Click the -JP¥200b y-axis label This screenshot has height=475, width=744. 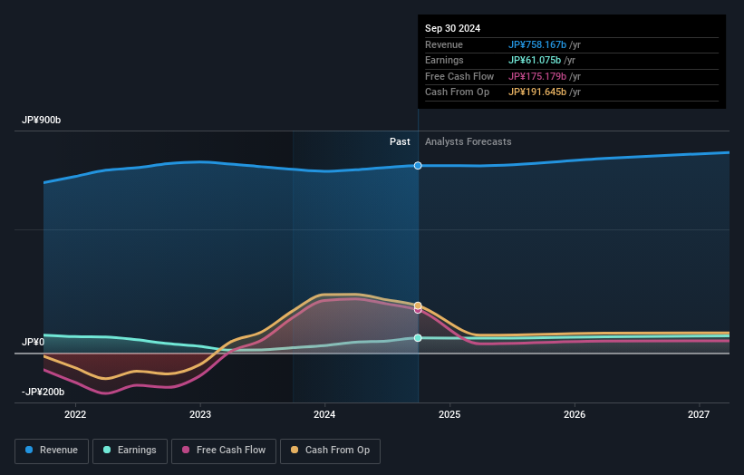tap(43, 392)
